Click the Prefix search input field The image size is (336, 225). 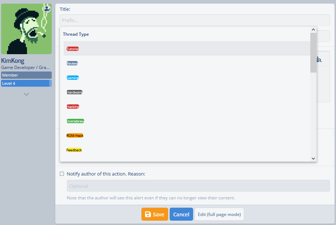195,20
